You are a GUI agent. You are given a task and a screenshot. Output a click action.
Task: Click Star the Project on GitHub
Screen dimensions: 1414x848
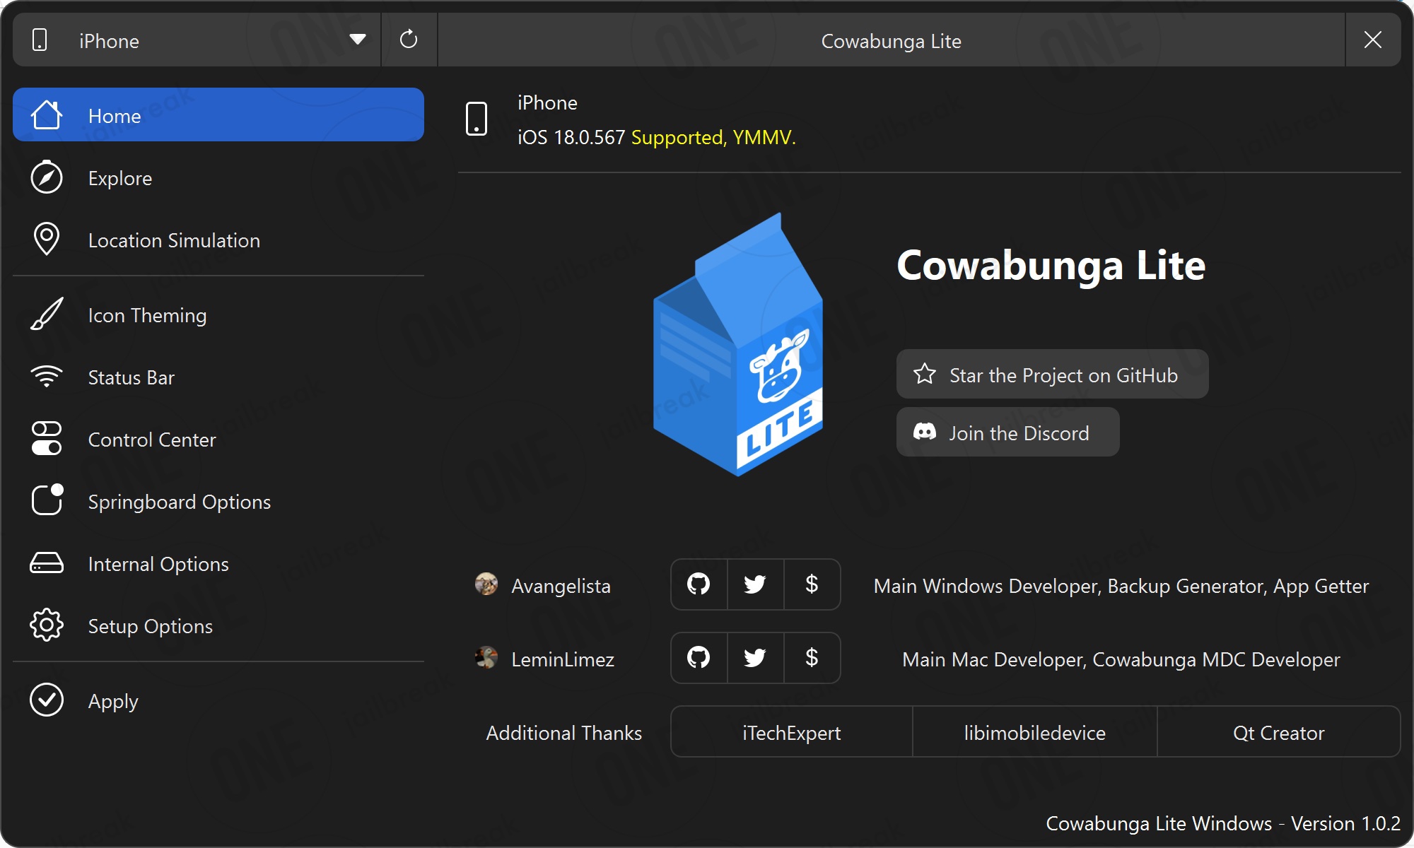pos(1052,374)
